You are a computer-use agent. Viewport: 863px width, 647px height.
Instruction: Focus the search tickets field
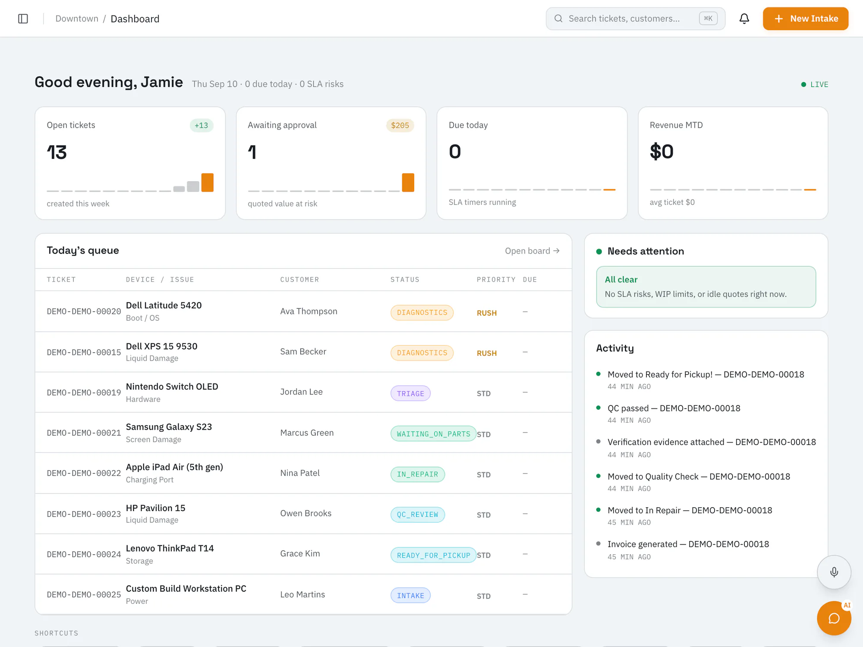click(x=635, y=19)
